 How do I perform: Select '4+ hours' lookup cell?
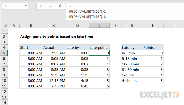(x=132, y=81)
